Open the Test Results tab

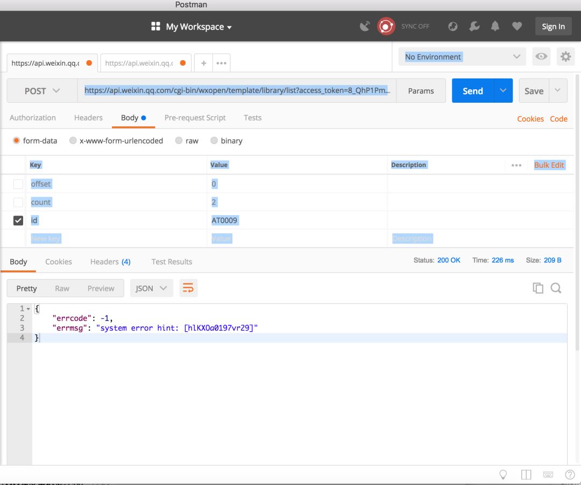pyautogui.click(x=172, y=262)
